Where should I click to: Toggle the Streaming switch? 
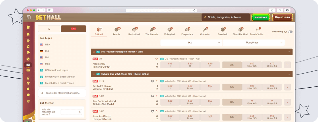(290, 32)
